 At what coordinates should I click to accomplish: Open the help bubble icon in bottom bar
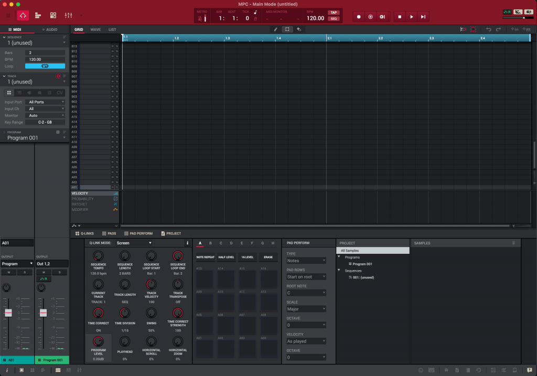[x=529, y=371]
